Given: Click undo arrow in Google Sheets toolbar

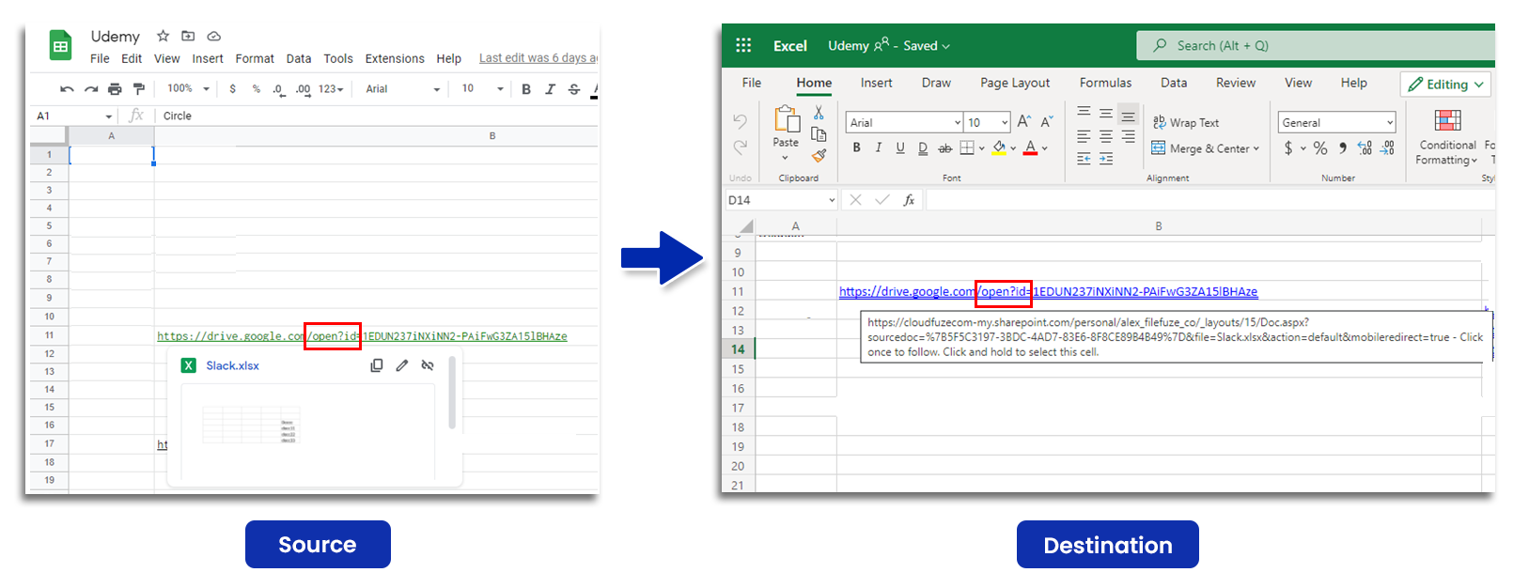Looking at the screenshot, I should point(67,89).
